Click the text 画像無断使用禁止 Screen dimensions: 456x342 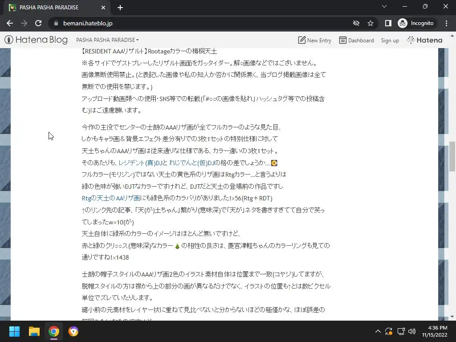108,75
